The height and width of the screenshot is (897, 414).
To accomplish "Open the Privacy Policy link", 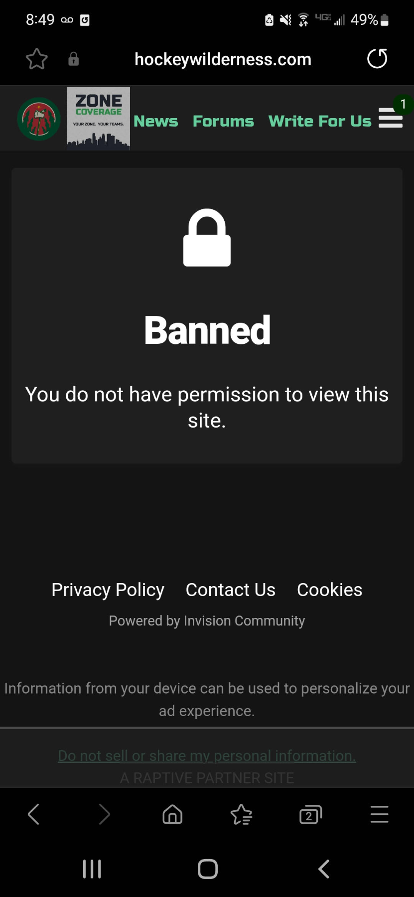I will [x=108, y=590].
